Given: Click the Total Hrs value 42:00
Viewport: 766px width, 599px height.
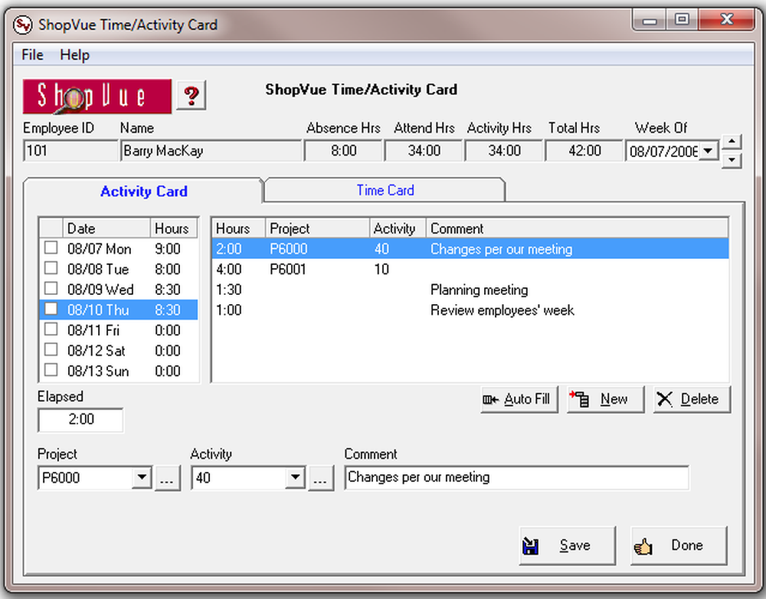Looking at the screenshot, I should point(584,150).
